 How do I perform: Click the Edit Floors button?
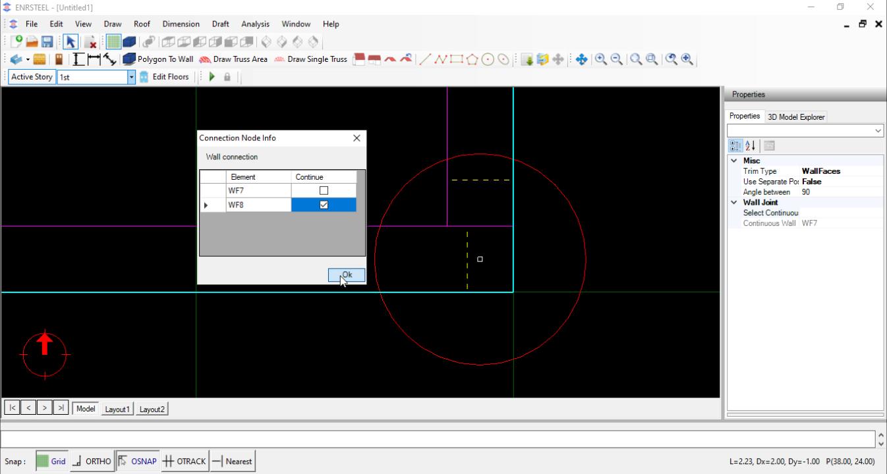[164, 77]
